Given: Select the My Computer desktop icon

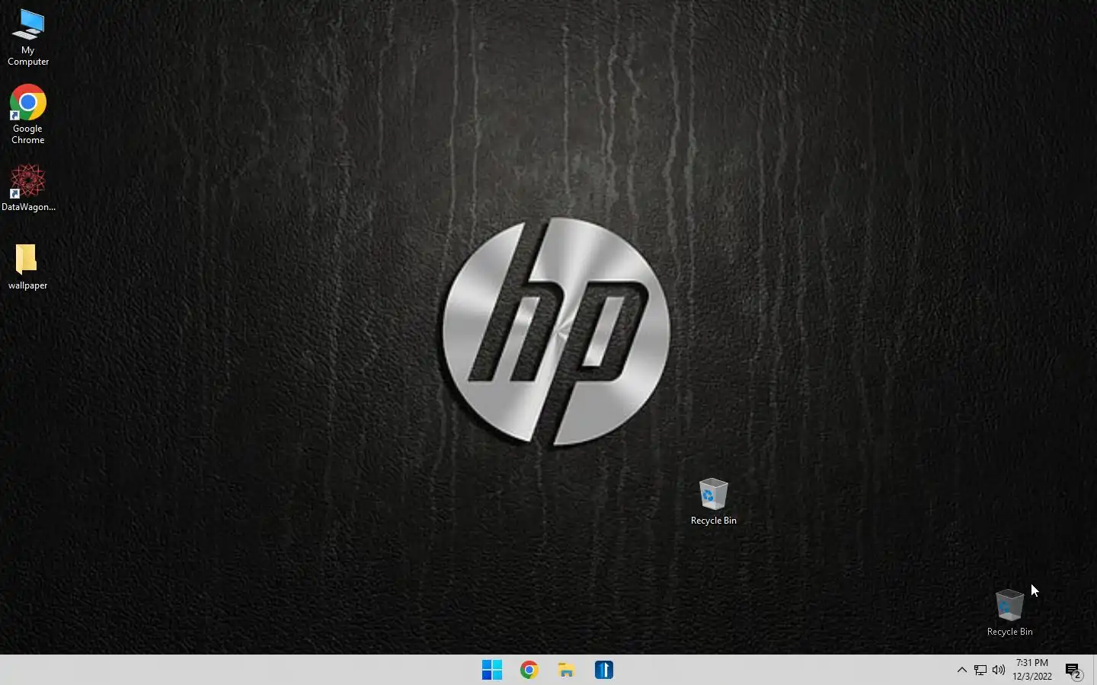Looking at the screenshot, I should pos(28,37).
